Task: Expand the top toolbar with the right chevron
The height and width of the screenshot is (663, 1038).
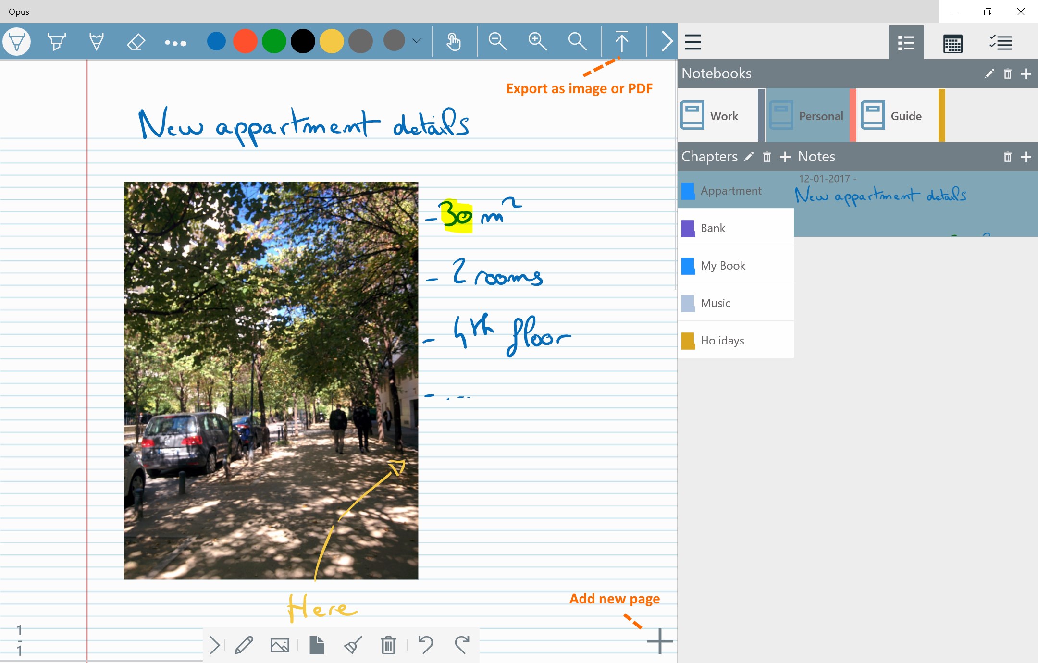Action: click(x=666, y=42)
